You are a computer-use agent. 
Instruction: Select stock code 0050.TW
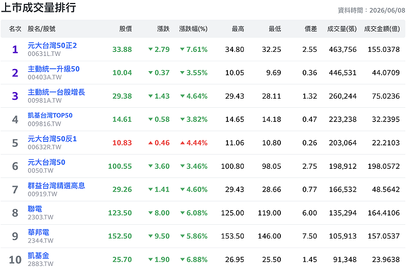41,170
